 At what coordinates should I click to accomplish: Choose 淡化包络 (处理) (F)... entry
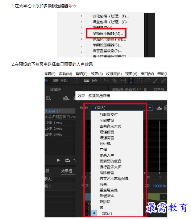point(111,16)
